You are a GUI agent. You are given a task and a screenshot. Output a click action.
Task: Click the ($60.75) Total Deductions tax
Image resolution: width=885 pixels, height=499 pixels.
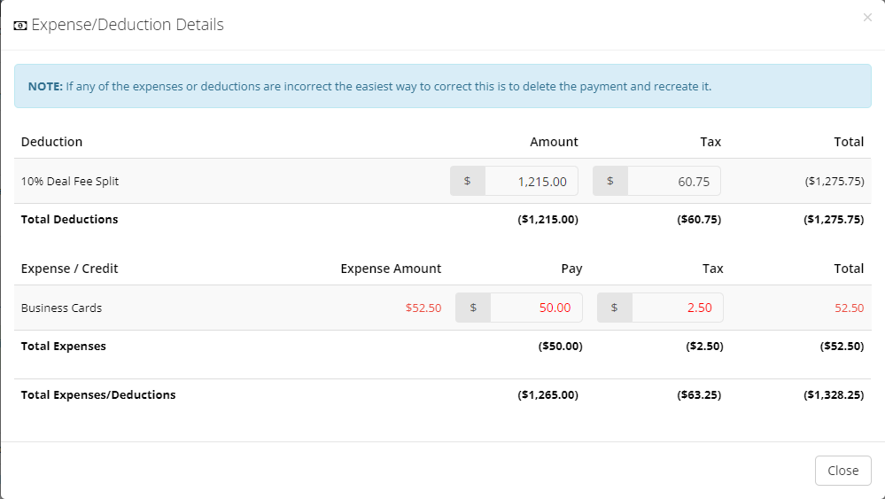(x=699, y=219)
